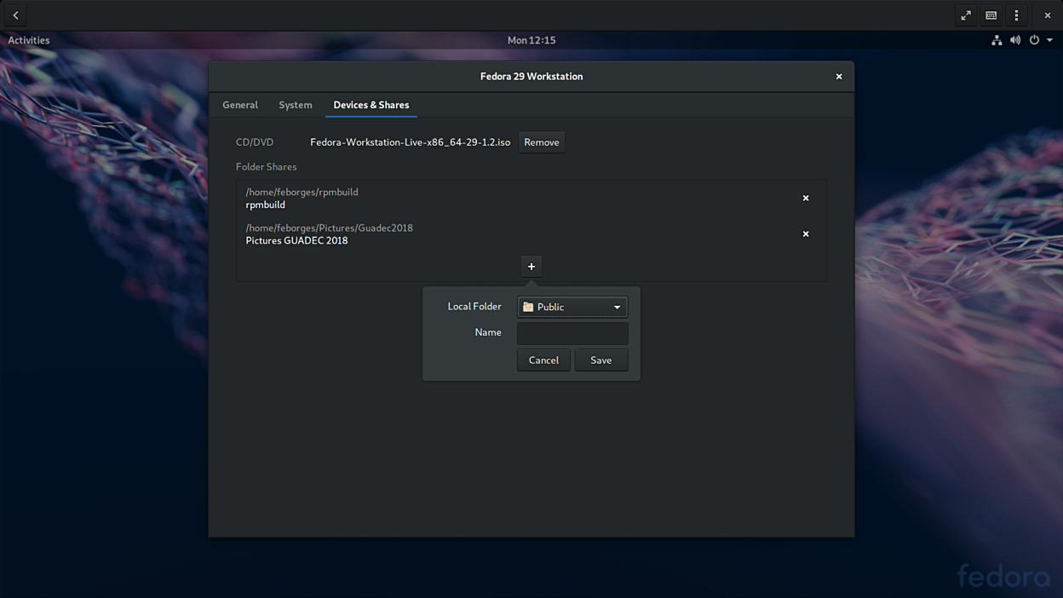Screen dimensions: 1063x598
Task: Remove the rpmbuild folder share
Action: 805,198
